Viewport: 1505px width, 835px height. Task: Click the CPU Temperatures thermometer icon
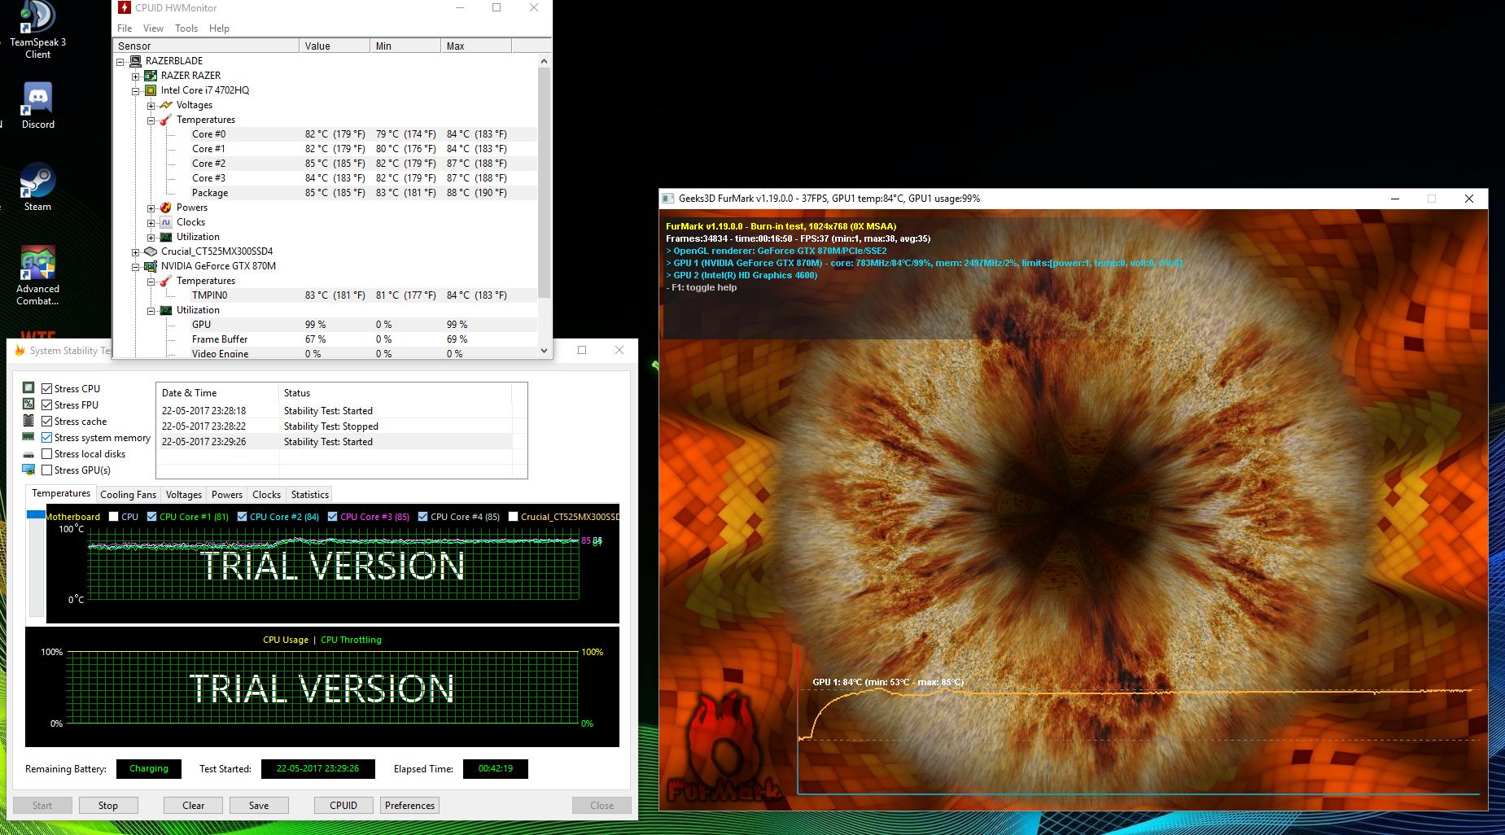tap(166, 120)
